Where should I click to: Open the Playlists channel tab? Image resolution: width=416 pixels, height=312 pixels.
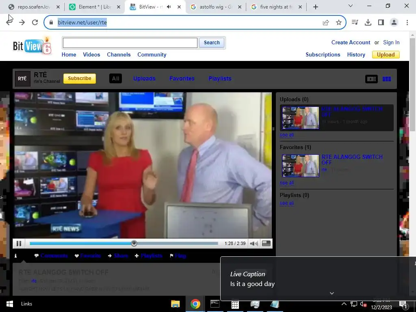point(220,78)
